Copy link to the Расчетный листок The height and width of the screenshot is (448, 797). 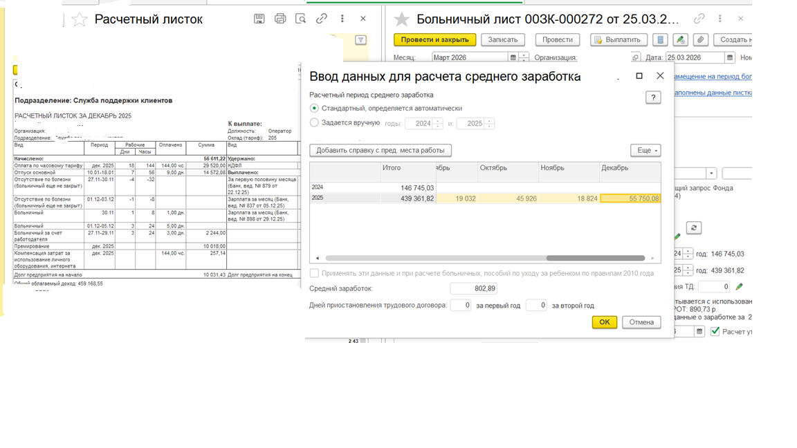322,19
